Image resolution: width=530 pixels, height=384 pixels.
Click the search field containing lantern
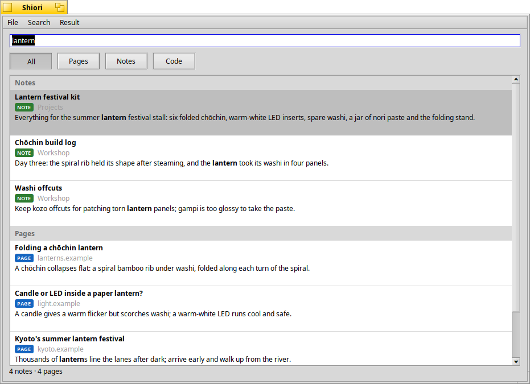[265, 41]
